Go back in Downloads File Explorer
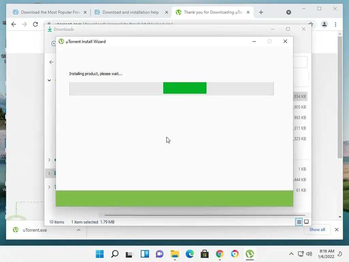Image resolution: width=349 pixels, height=262 pixels. click(51, 62)
